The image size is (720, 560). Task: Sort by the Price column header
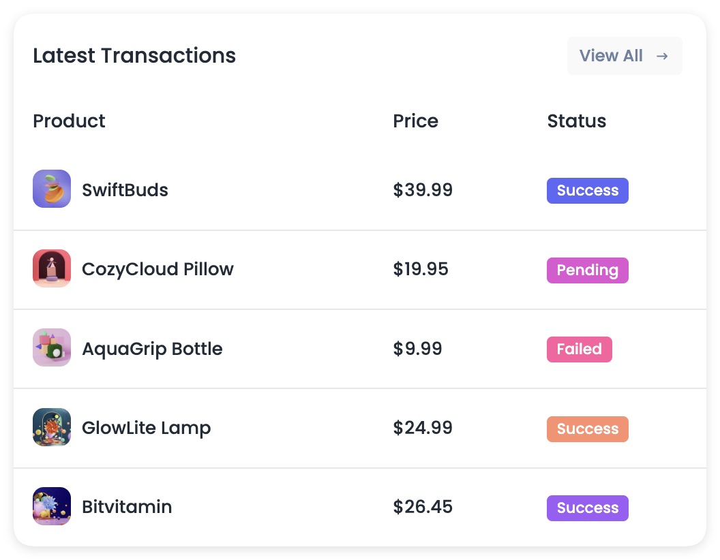pos(415,121)
